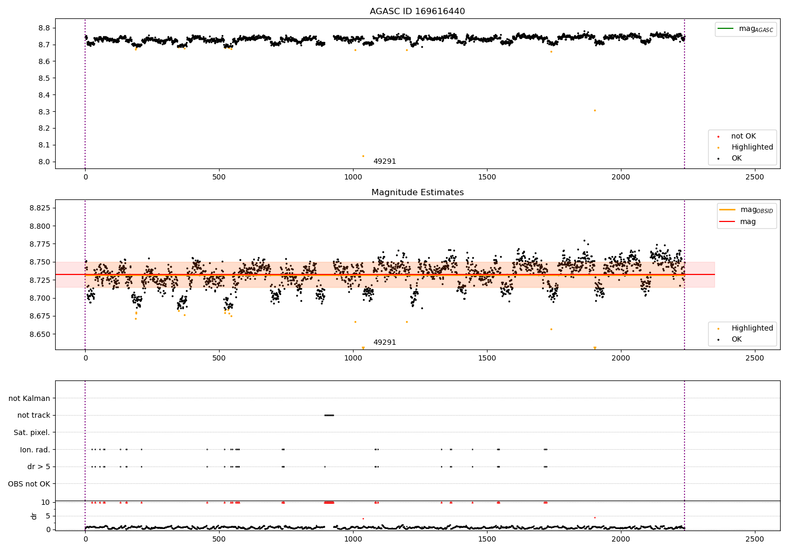
Task: Click the 'Magnitude Estimates' plot title
Action: 417,193
